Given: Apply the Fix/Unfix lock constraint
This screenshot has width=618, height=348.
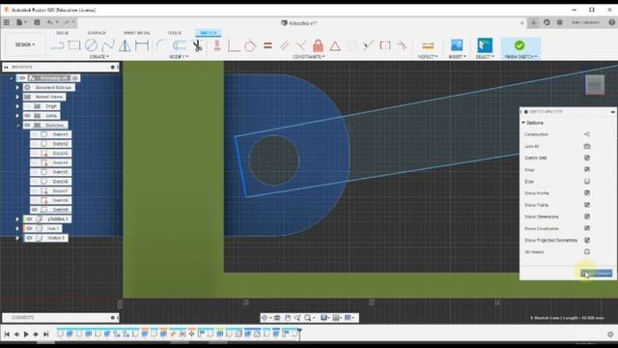Looking at the screenshot, I should [318, 45].
